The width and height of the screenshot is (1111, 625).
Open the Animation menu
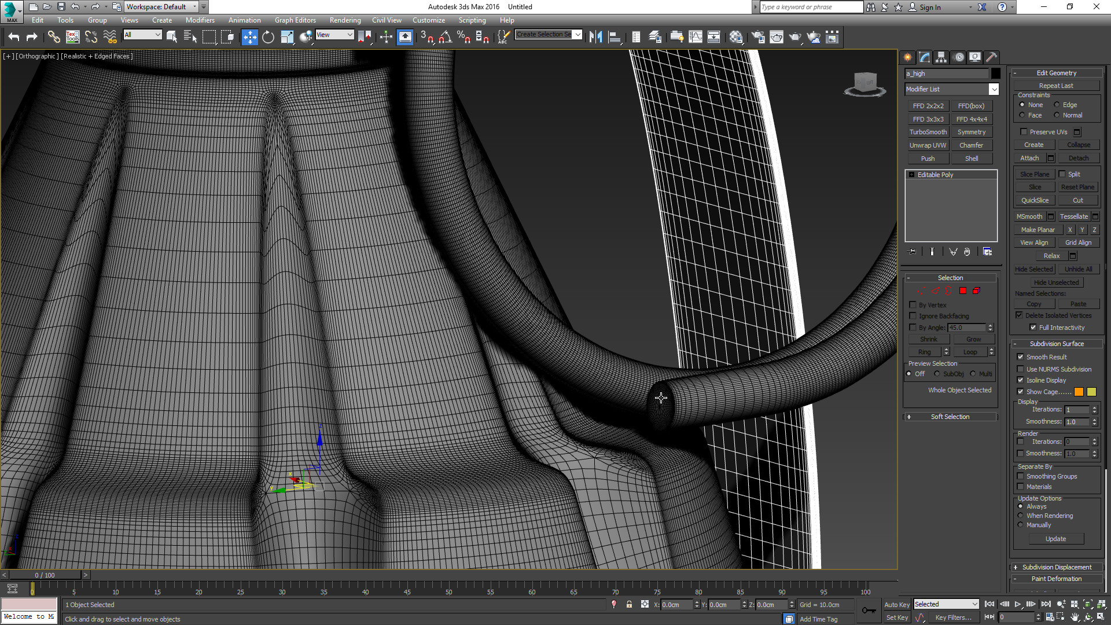point(244,20)
